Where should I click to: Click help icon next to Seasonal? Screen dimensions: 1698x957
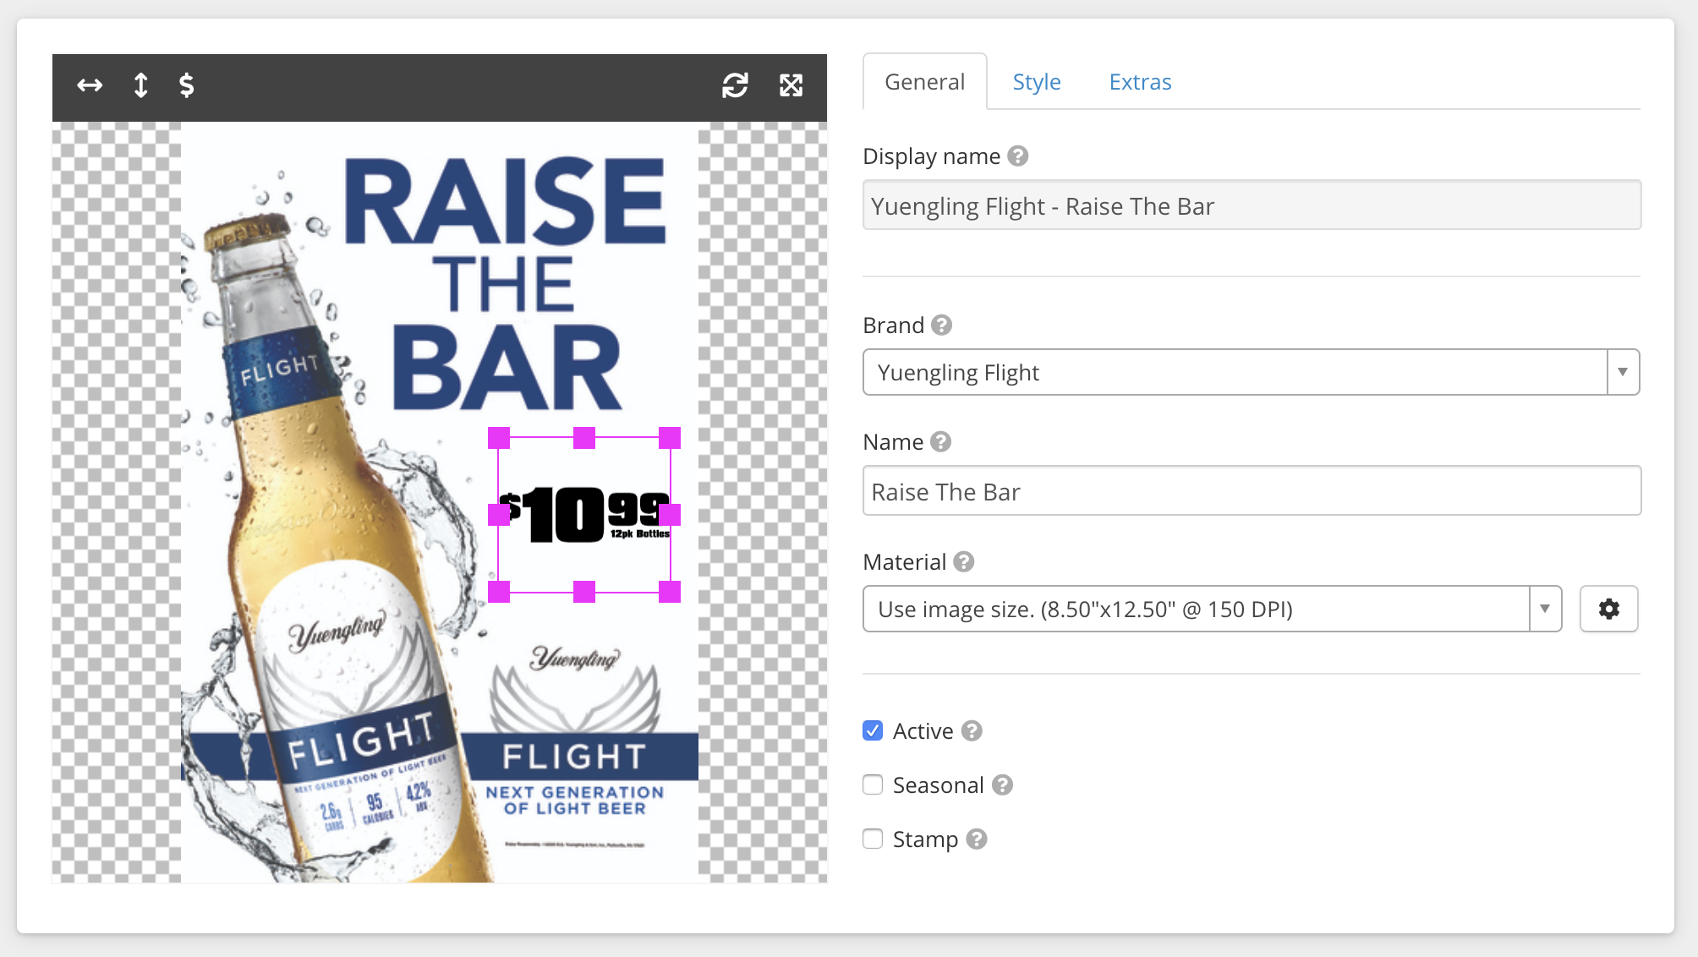coord(1002,785)
